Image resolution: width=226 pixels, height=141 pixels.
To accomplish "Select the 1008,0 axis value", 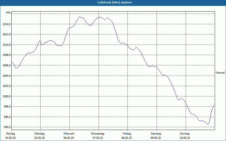I will tap(6, 55).
